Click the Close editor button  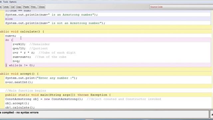pyautogui.click(x=42, y=7)
